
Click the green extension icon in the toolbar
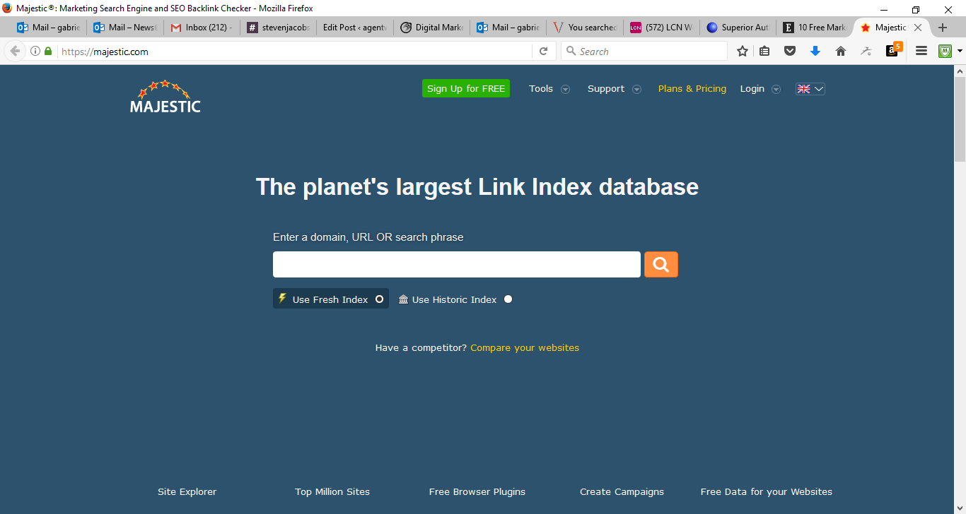[945, 51]
